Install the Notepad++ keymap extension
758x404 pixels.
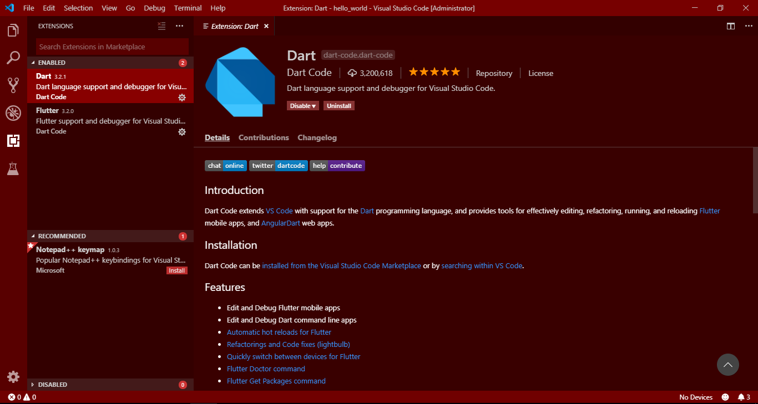176,270
